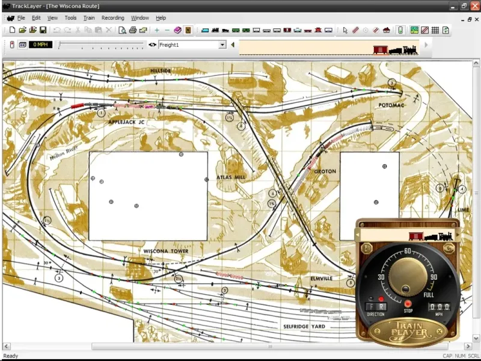Toggle the grid display icon
Image resolution: width=481 pixels, height=361 pixels.
[435, 29]
